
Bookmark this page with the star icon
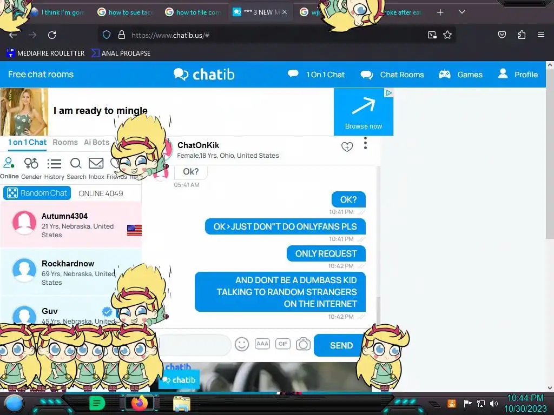[x=447, y=35]
